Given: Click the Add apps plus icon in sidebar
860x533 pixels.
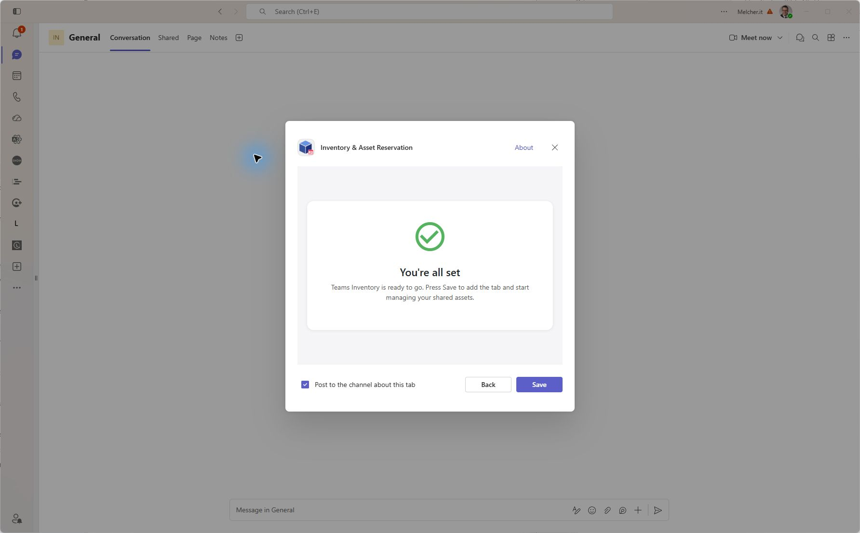Looking at the screenshot, I should click(x=17, y=266).
